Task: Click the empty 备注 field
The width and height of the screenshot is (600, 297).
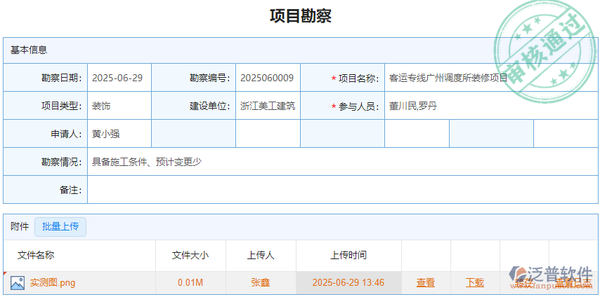Action: point(337,190)
